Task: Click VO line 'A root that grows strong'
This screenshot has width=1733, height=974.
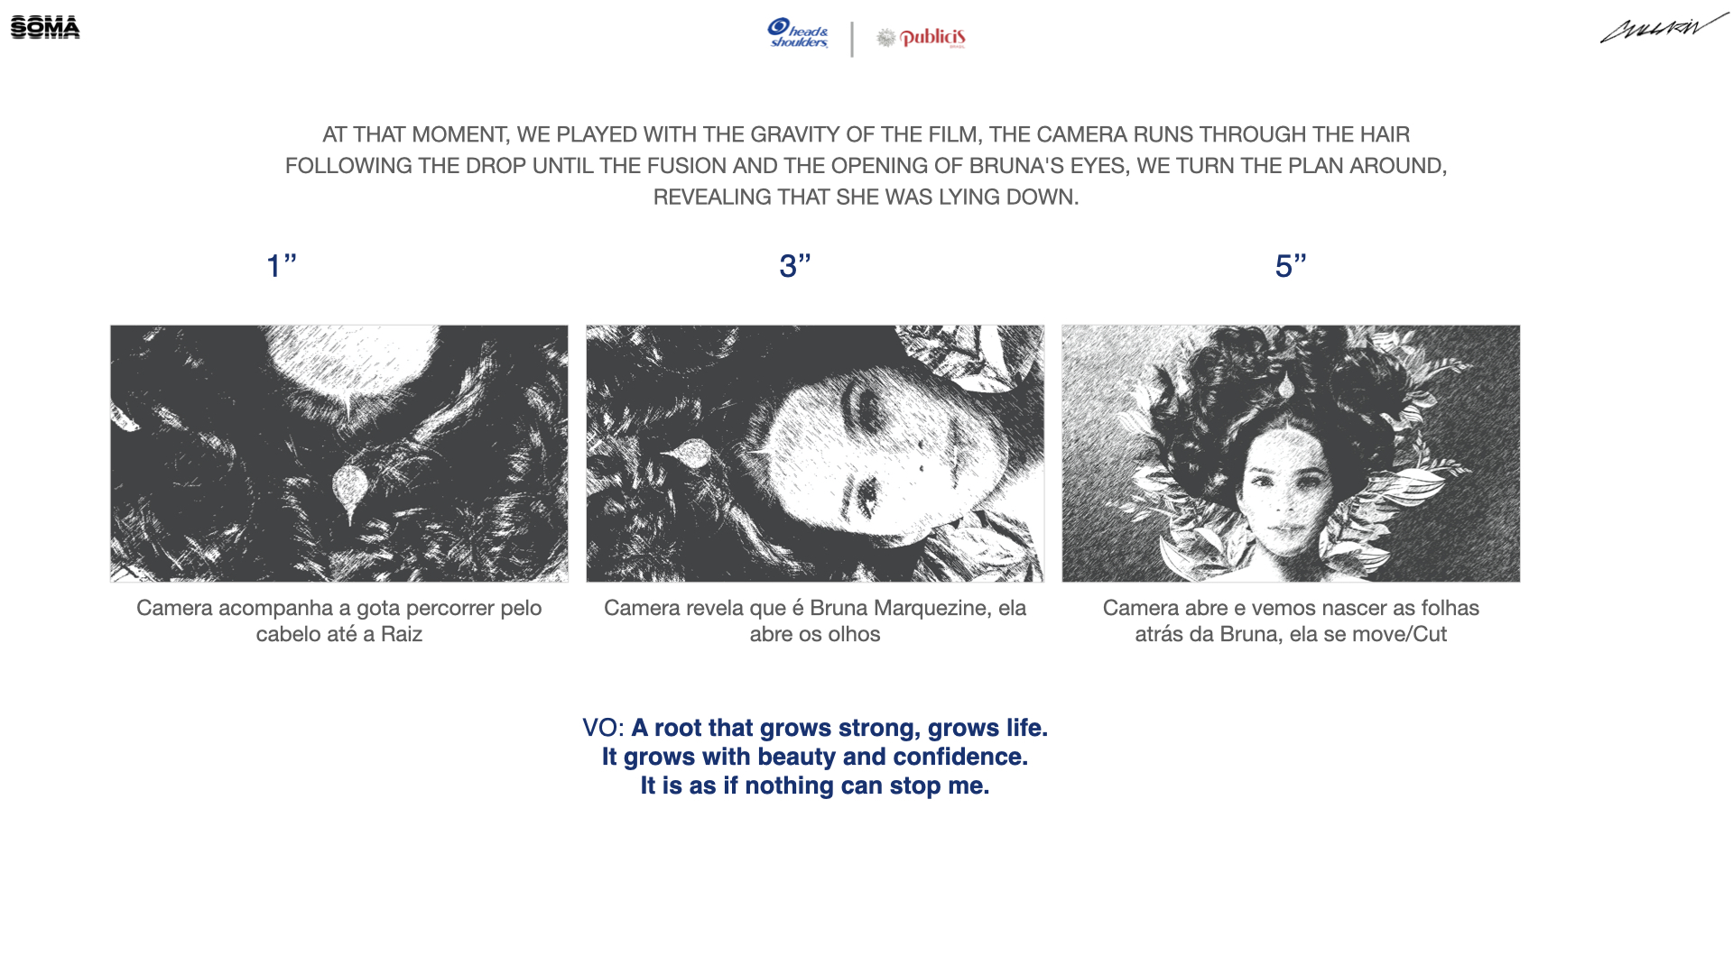Action: click(x=815, y=728)
